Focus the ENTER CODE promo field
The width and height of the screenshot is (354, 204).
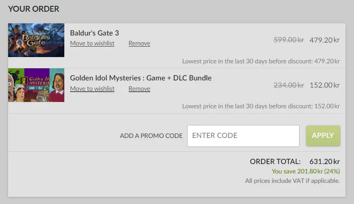click(x=243, y=136)
